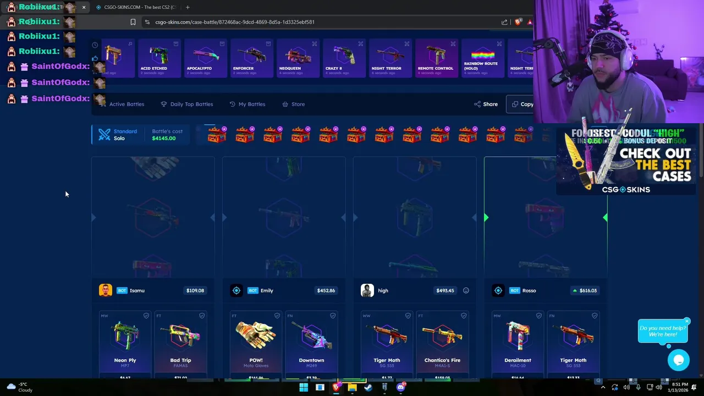704x396 pixels.
Task: Click the shield check icon on Bad Trip card
Action: pyautogui.click(x=202, y=316)
